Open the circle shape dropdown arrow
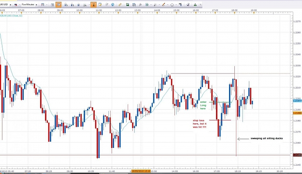 click(176, 5)
